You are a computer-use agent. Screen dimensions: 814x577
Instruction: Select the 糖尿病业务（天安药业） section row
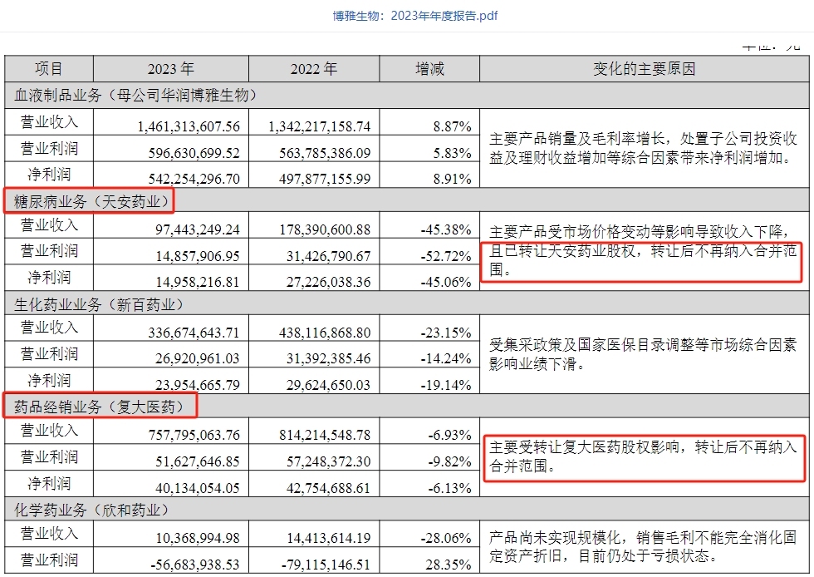pyautogui.click(x=407, y=201)
